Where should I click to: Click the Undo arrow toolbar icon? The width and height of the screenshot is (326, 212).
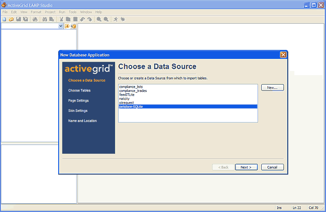[82, 19]
